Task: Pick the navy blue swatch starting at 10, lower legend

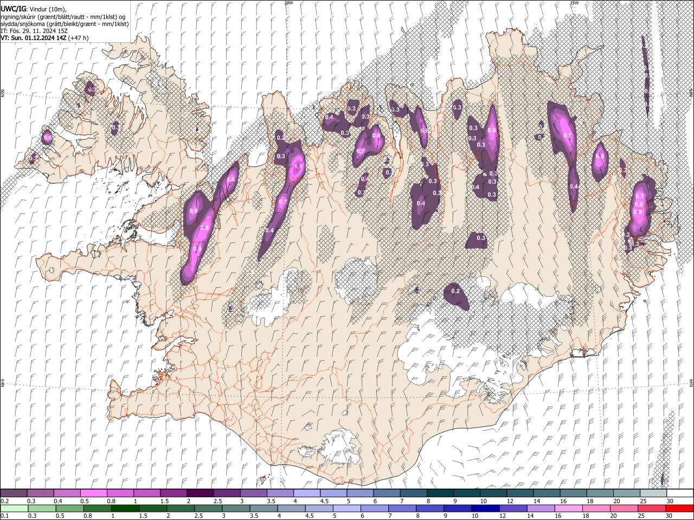Action: [485, 508]
